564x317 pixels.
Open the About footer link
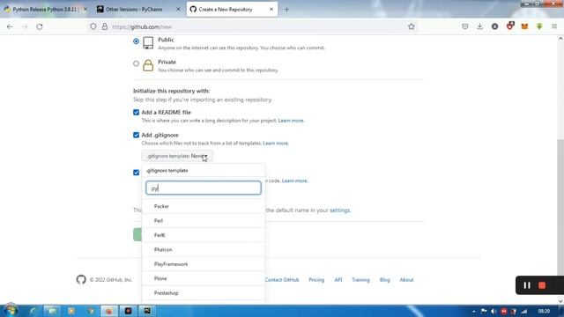(x=406, y=280)
